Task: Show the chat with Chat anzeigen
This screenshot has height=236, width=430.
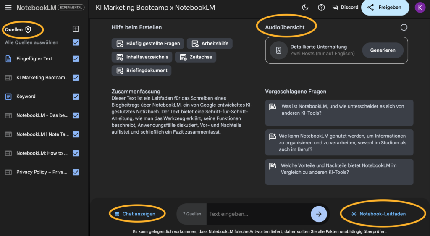Action: coord(135,214)
